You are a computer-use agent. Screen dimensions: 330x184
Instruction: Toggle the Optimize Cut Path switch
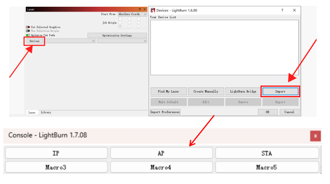click(x=28, y=35)
